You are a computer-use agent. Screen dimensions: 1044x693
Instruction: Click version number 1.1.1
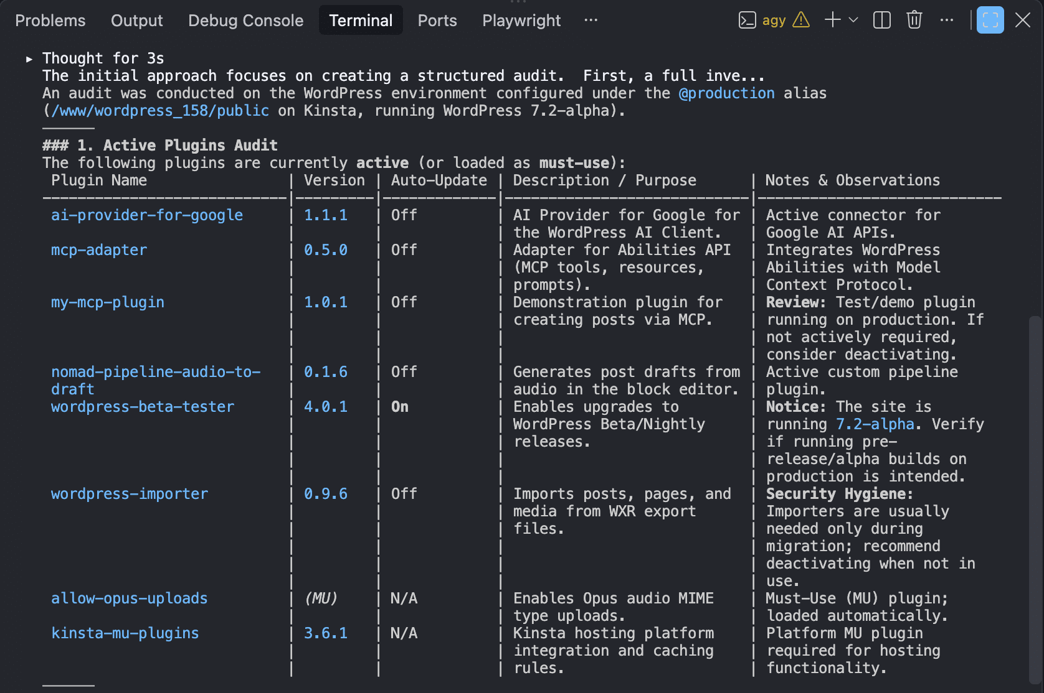tap(326, 215)
